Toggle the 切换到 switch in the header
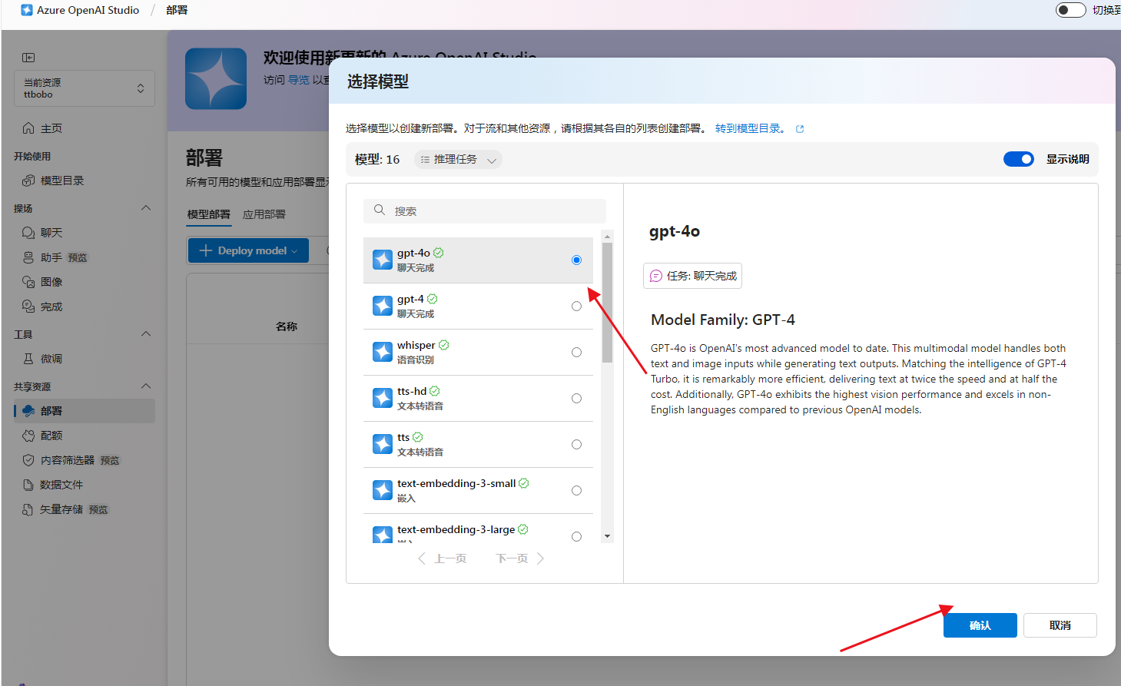This screenshot has width=1121, height=686. [x=1071, y=10]
